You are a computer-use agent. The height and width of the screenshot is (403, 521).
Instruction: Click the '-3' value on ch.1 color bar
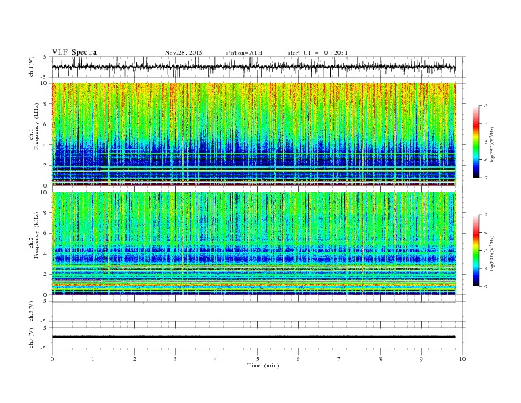[485, 106]
